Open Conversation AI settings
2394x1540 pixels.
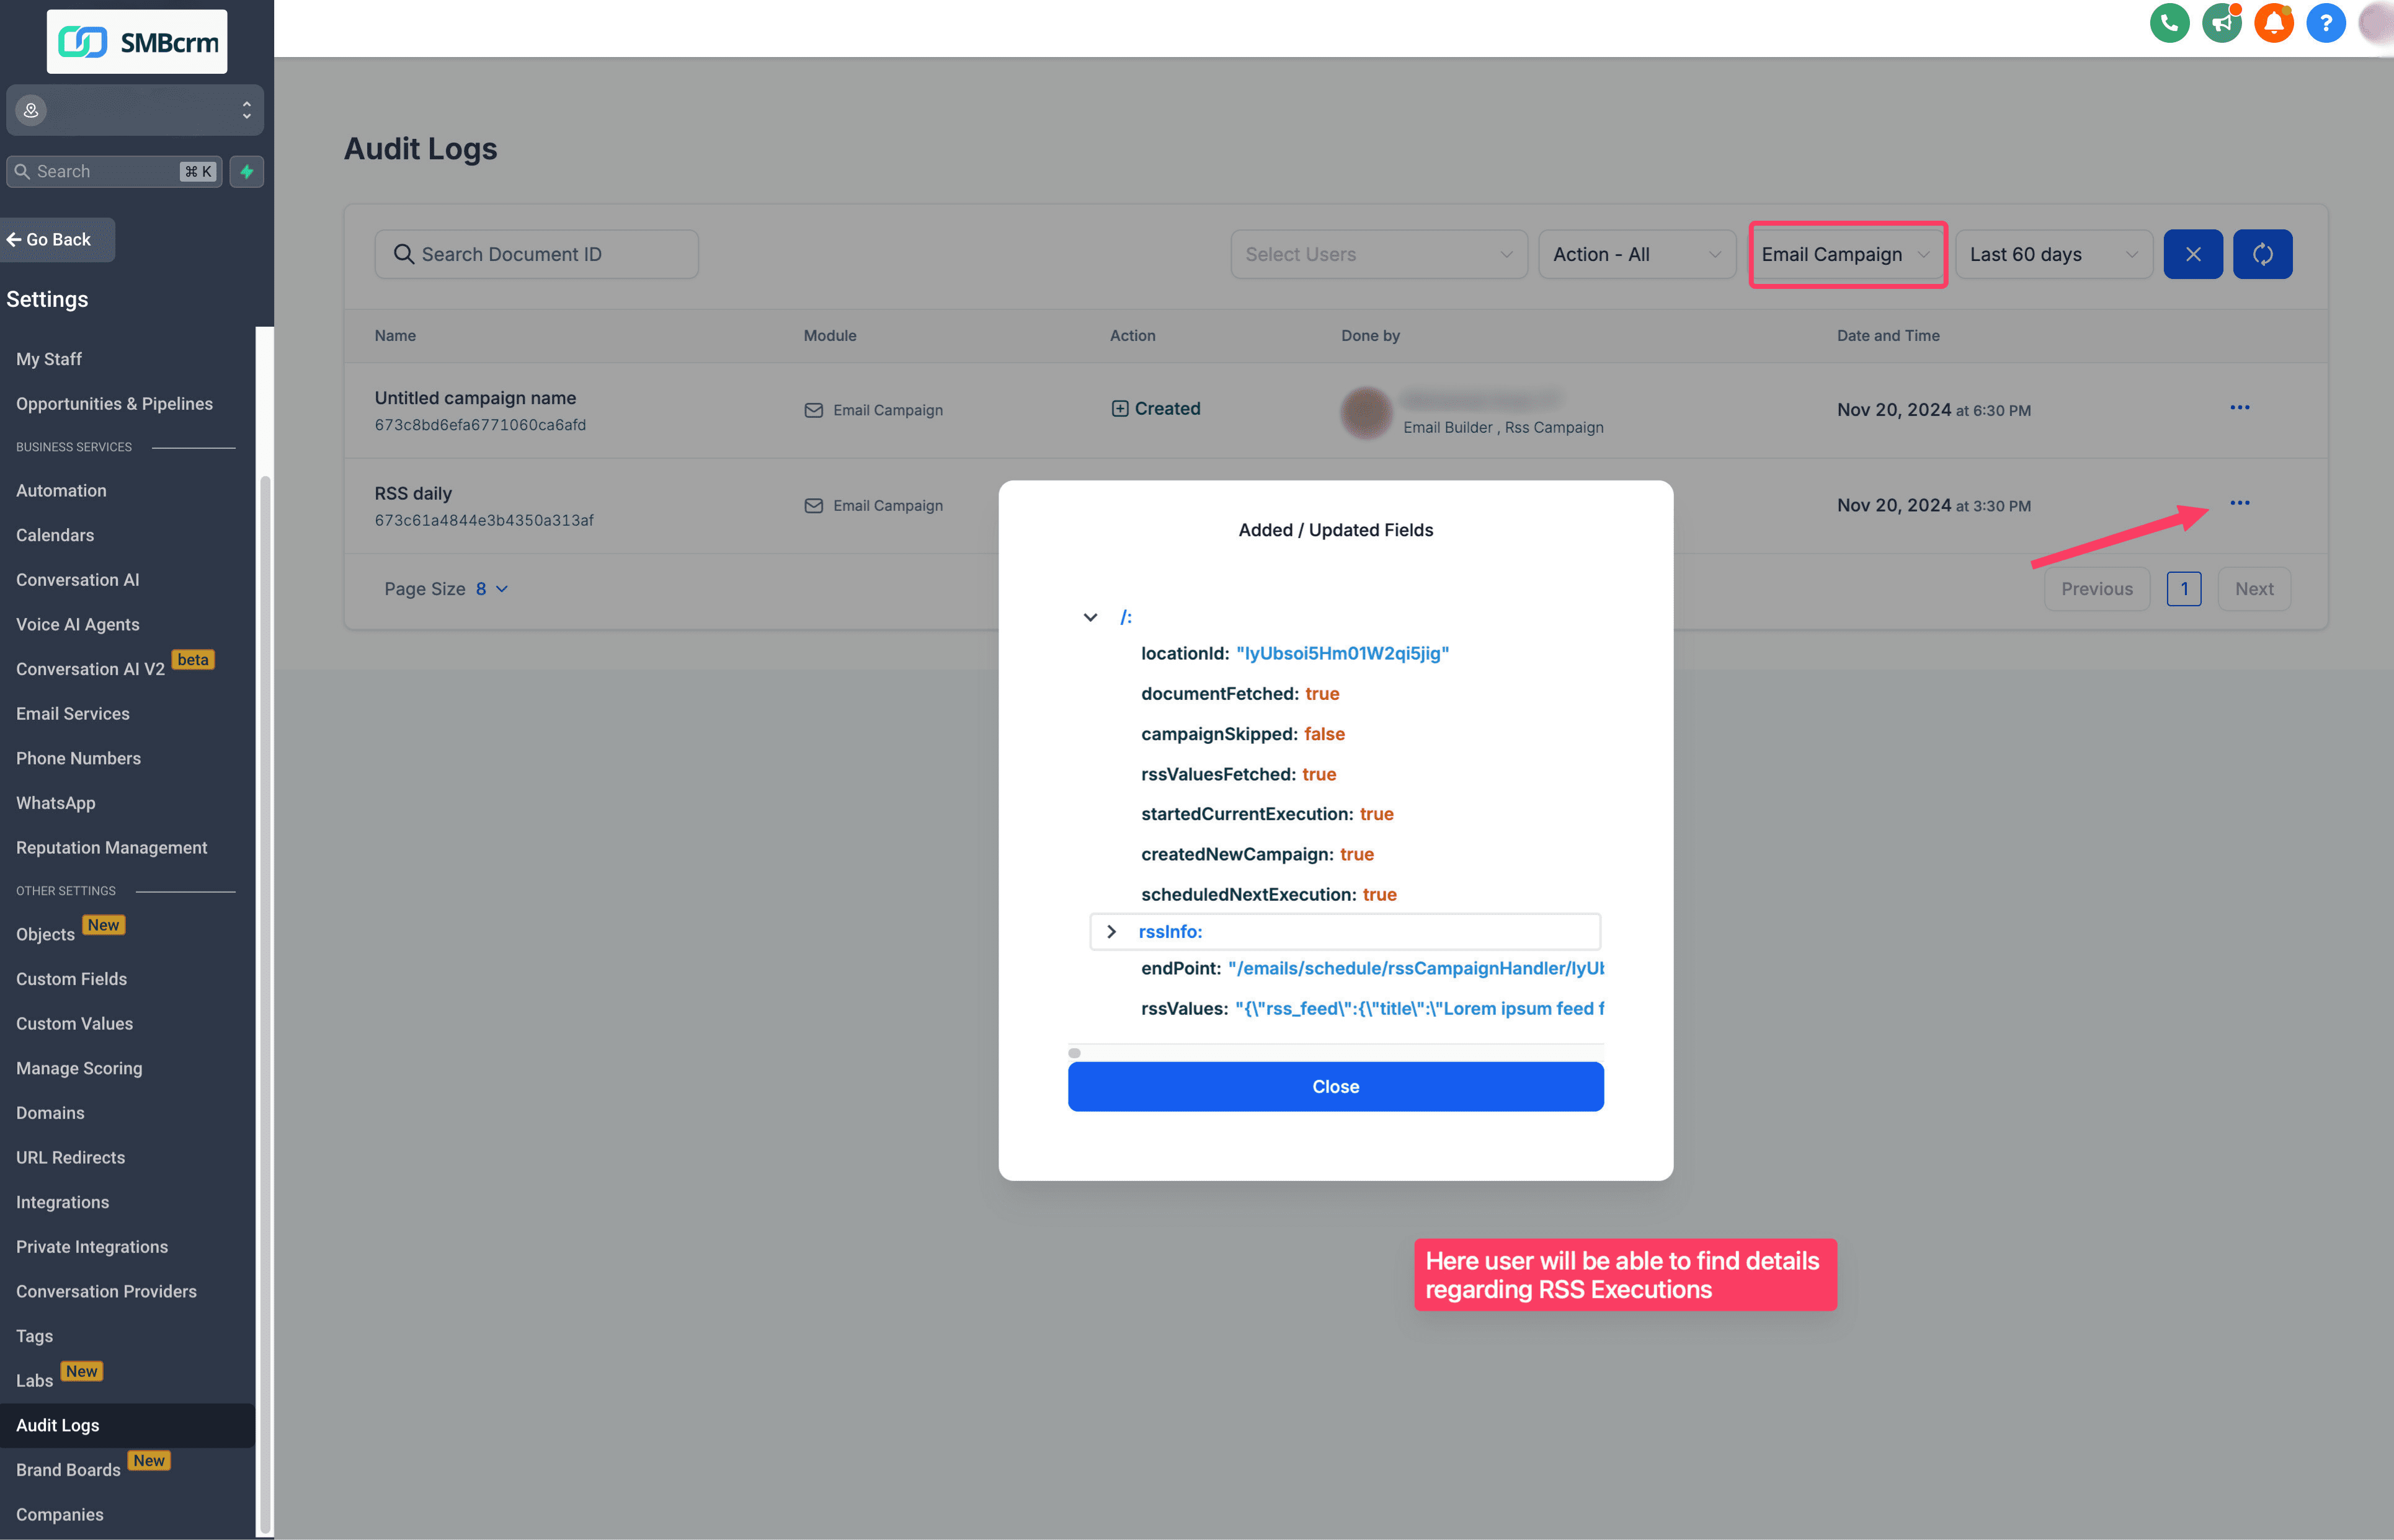click(x=77, y=580)
